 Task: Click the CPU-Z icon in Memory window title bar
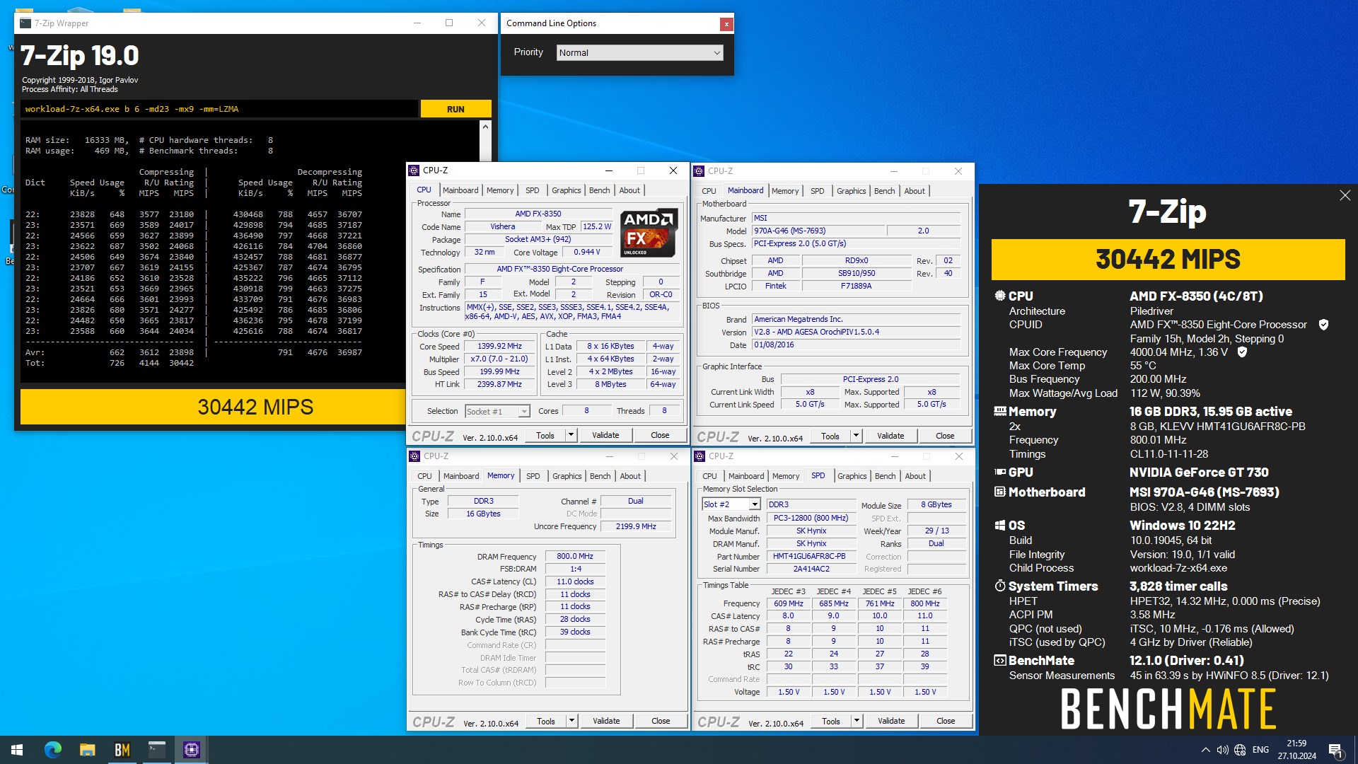coord(415,456)
